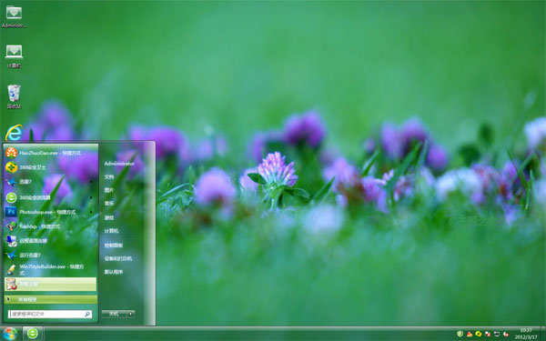
Task: Open 迅雷7 in the Start menu list
Action: coord(51,182)
